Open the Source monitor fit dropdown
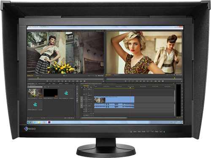Viewport: 211px width, 158px height. tap(39, 76)
